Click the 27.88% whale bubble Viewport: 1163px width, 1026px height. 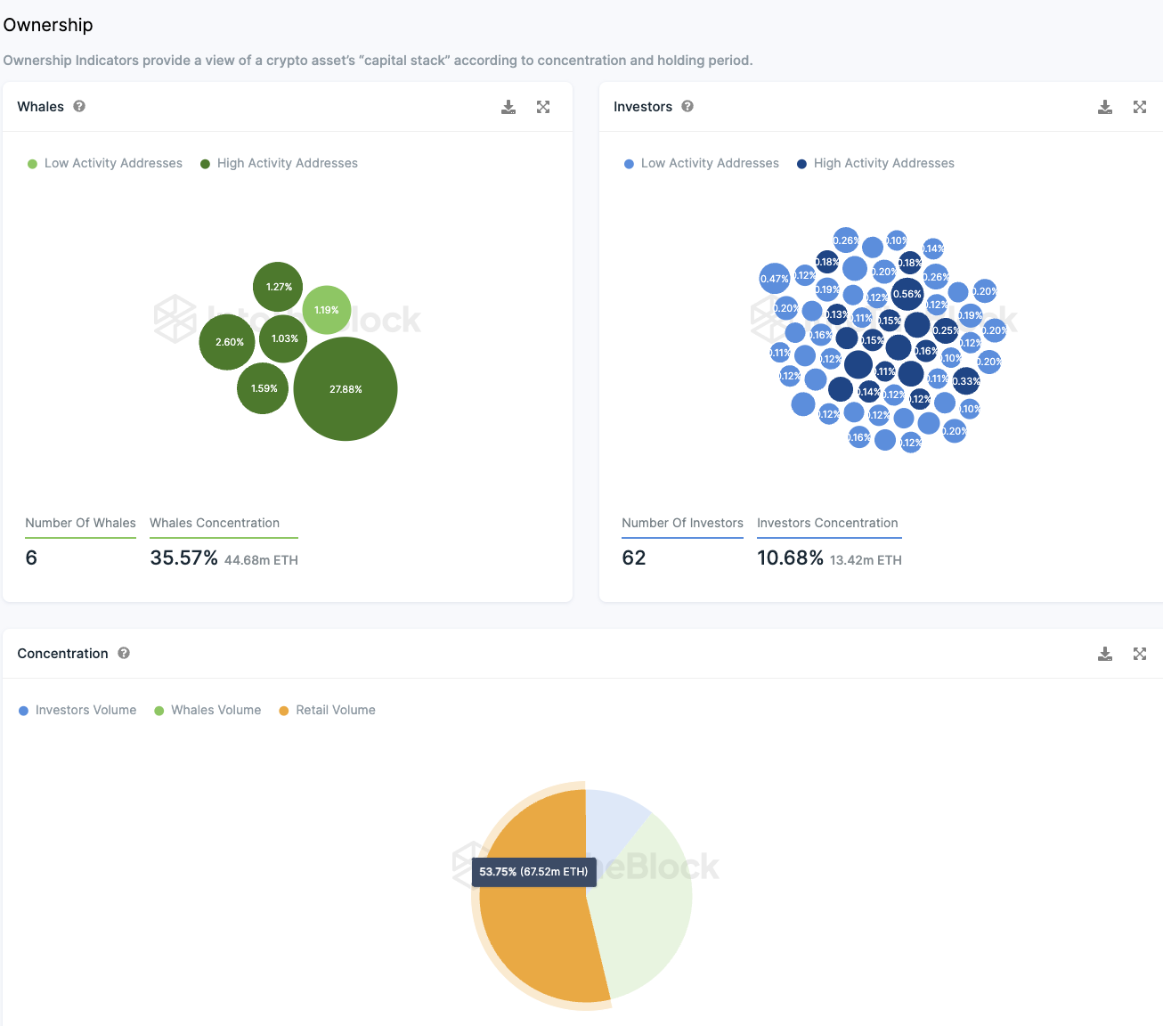[346, 389]
